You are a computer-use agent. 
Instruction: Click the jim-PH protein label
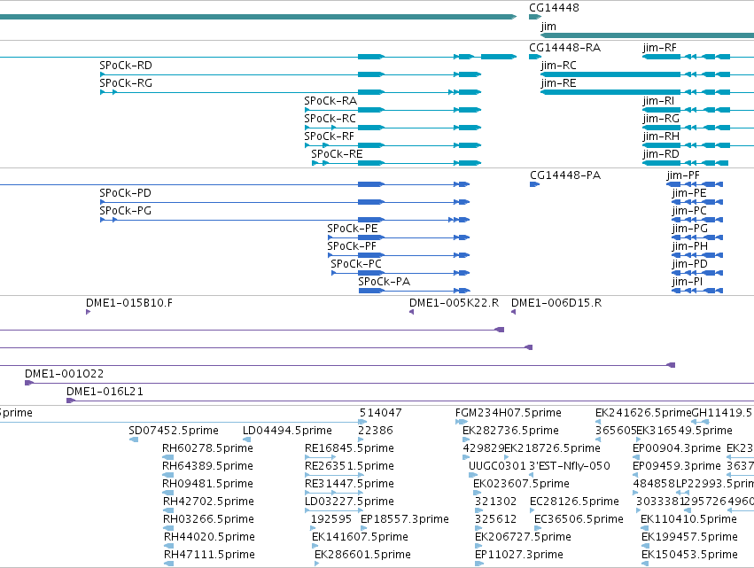(690, 246)
